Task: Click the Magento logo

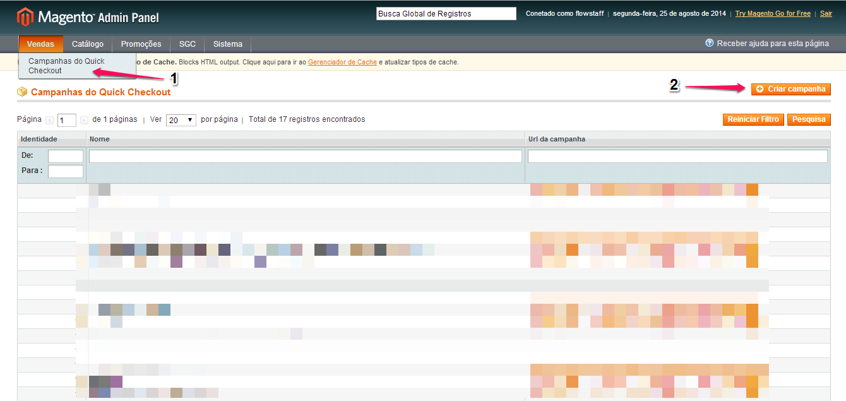Action: [88, 16]
